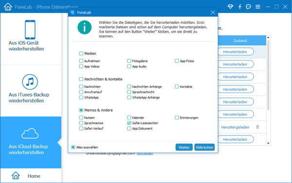The height and width of the screenshot is (183, 292).
Task: Check the Erinnerungen checkbox
Action: click(x=177, y=117)
